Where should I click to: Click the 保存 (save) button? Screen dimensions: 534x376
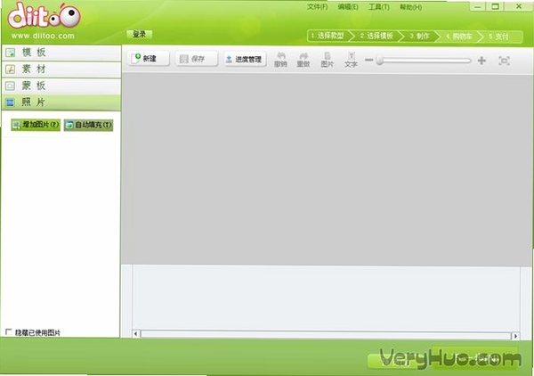click(197, 59)
